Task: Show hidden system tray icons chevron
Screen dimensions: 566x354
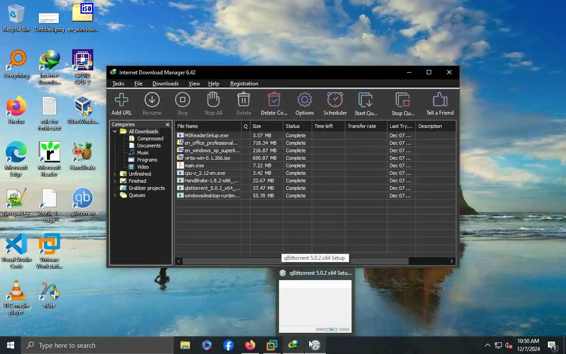Action: click(487, 345)
